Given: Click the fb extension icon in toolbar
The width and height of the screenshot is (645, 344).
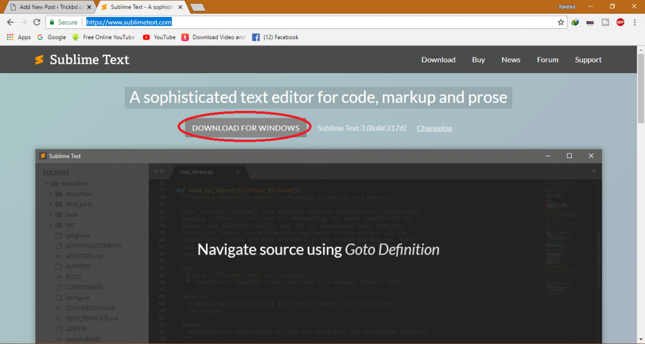Looking at the screenshot, I should pos(605,22).
